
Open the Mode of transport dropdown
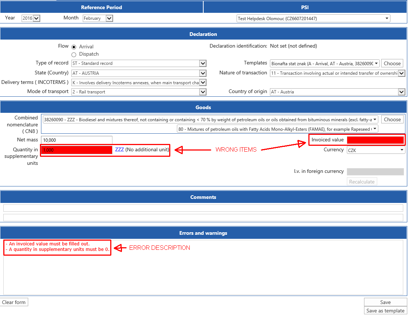(x=139, y=92)
